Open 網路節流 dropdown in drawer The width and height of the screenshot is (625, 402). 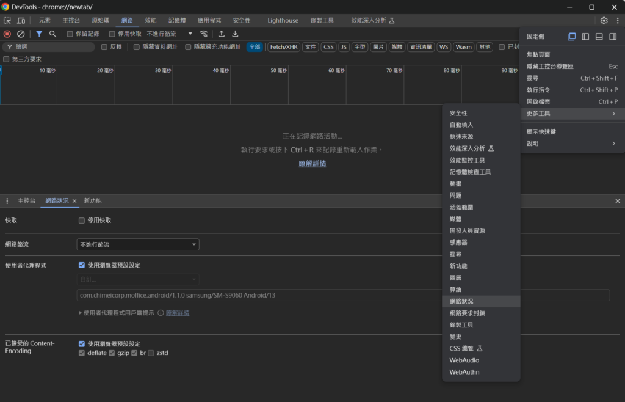(x=138, y=244)
